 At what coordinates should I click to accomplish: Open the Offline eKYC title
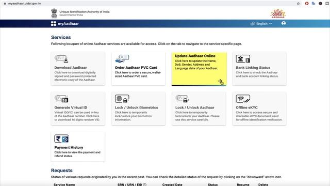246,107
